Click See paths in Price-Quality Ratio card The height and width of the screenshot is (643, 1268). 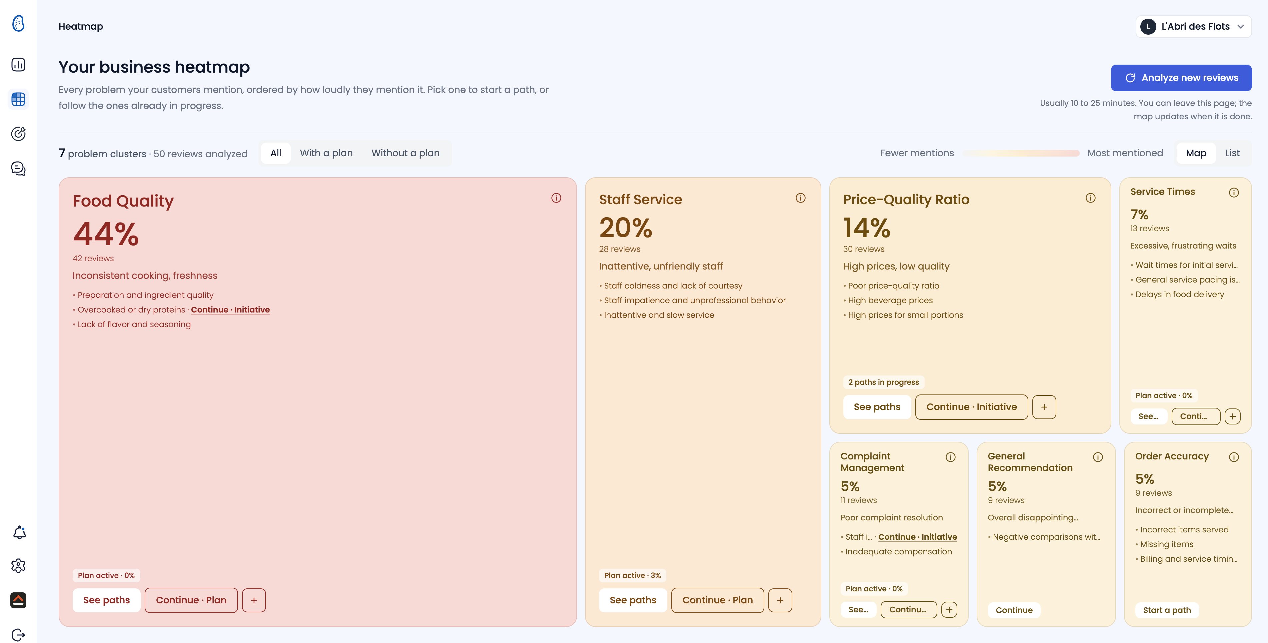(x=877, y=407)
